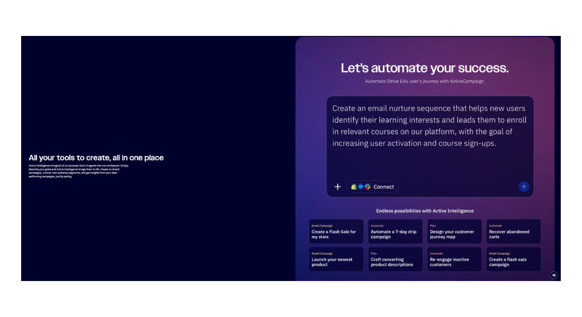Pick 'Recover abandoned carts' suggestion card
The height and width of the screenshot is (317, 582).
point(514,231)
